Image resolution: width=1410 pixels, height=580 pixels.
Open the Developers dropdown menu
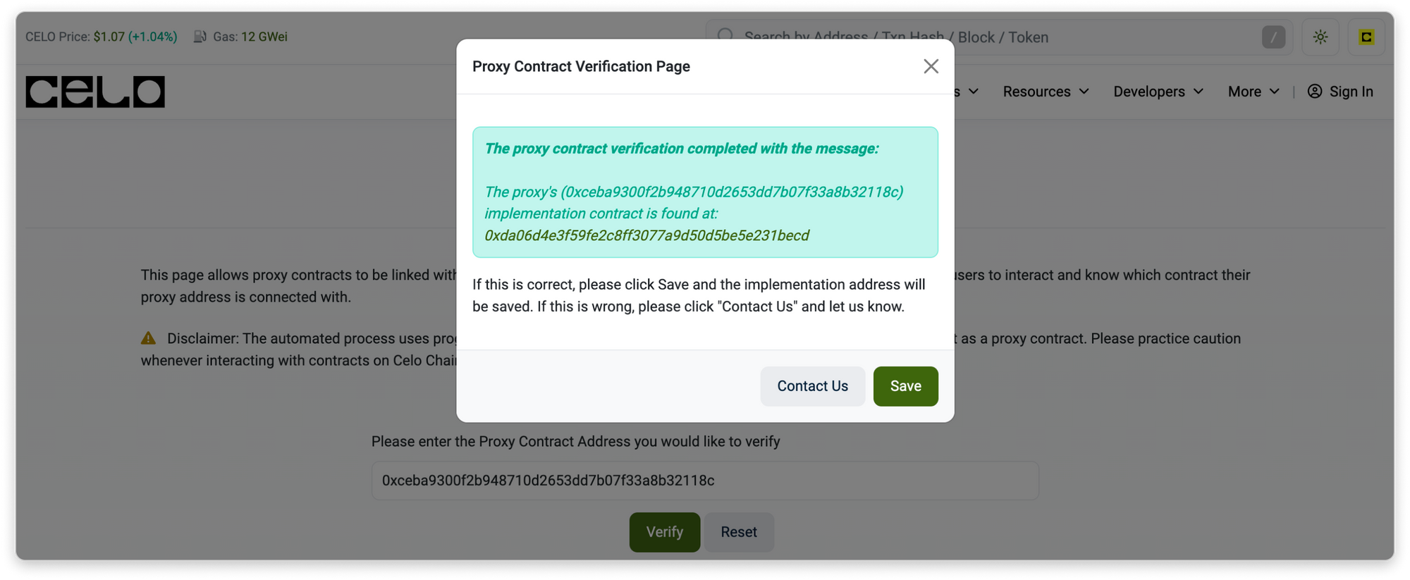pyautogui.click(x=1158, y=92)
